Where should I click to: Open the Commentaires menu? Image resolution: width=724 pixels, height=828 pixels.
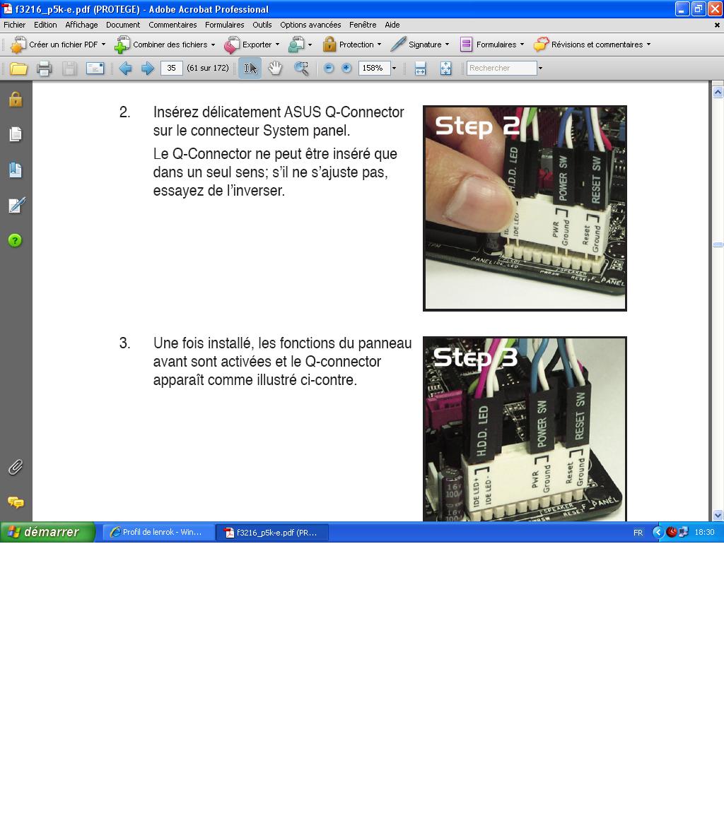tap(173, 25)
